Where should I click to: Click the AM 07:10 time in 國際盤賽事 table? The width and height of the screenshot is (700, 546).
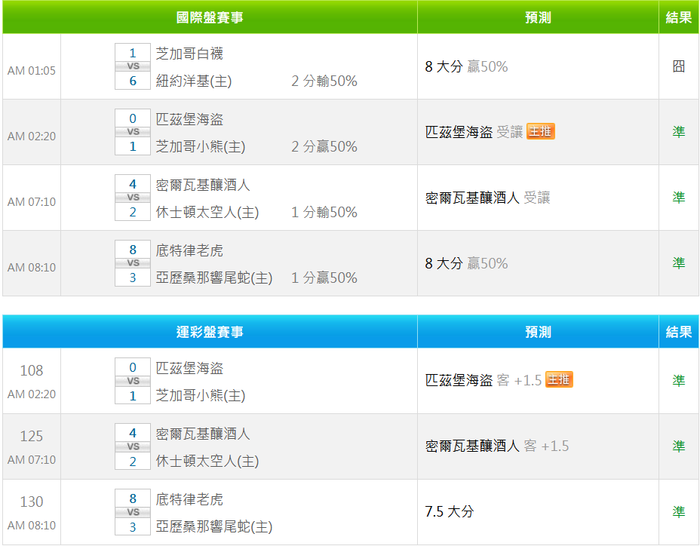(32, 202)
